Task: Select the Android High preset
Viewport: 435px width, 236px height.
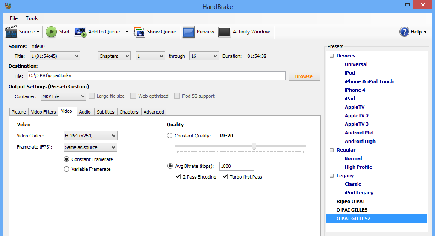Action: [360, 141]
